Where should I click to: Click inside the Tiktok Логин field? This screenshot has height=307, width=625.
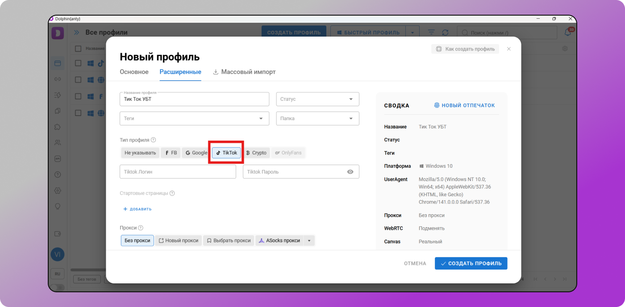(178, 171)
